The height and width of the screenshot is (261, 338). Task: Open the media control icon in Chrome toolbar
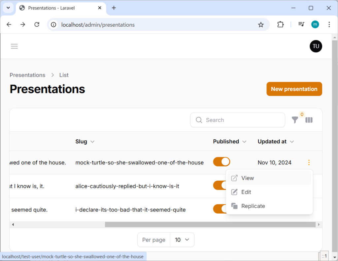click(x=301, y=25)
